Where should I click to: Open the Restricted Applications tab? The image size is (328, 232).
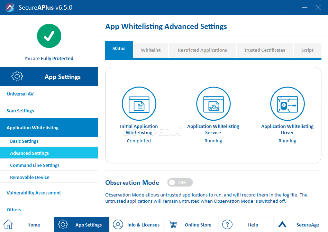(202, 50)
